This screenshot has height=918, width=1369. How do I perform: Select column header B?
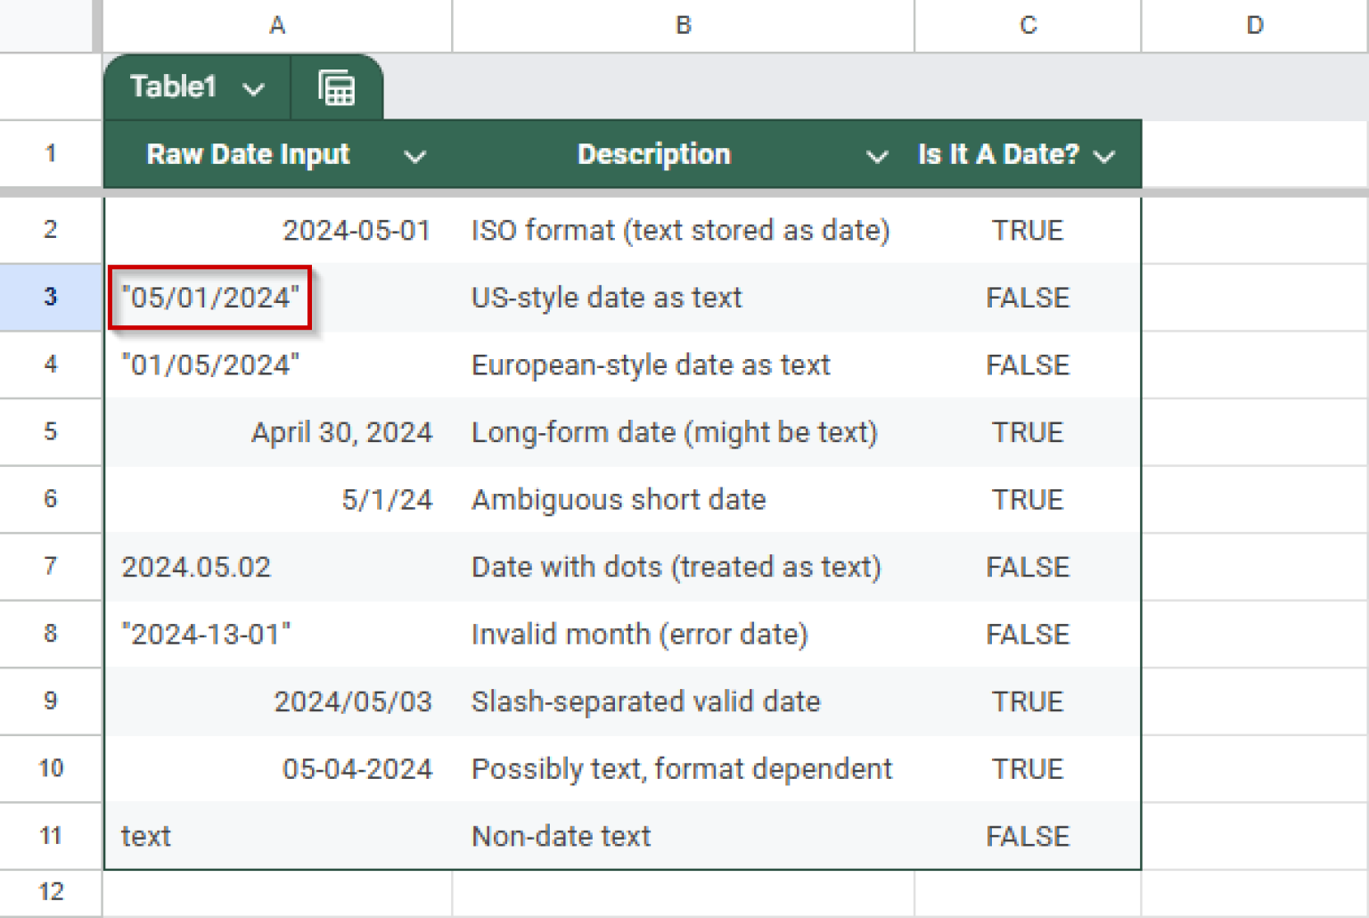(x=682, y=26)
